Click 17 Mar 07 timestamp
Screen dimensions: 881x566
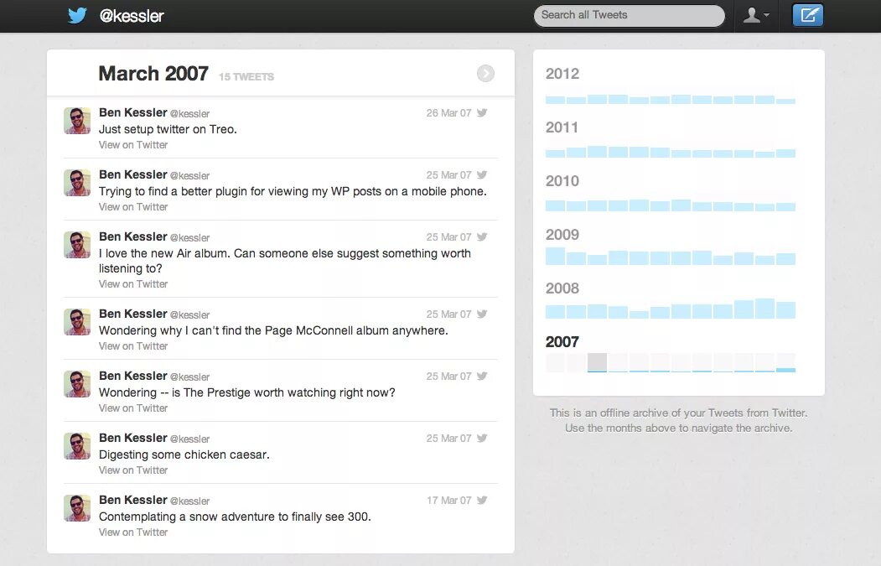pyautogui.click(x=448, y=501)
